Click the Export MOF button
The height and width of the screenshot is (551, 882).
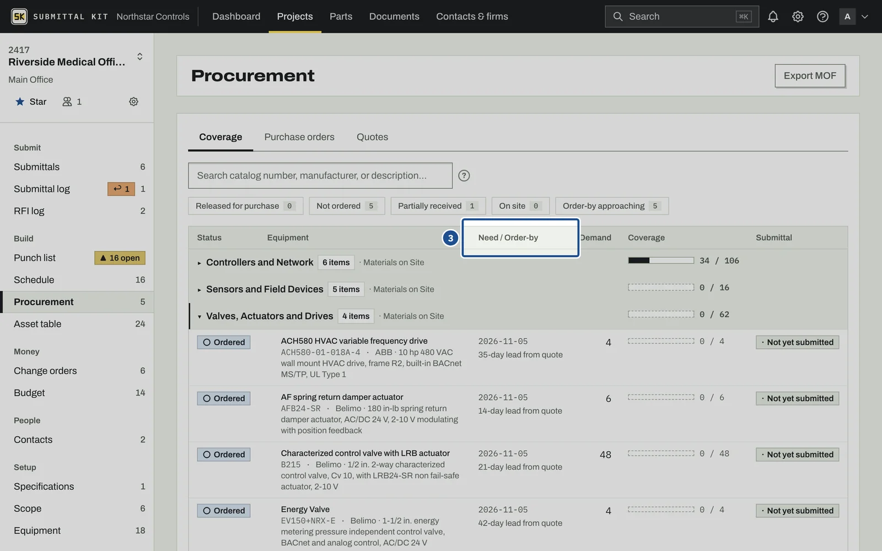(x=810, y=75)
